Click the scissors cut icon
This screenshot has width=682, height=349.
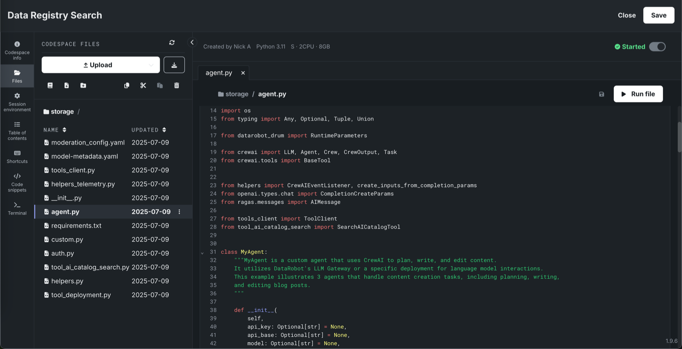(x=143, y=85)
